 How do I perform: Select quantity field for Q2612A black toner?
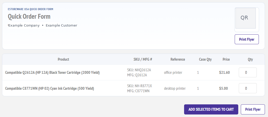(248, 73)
